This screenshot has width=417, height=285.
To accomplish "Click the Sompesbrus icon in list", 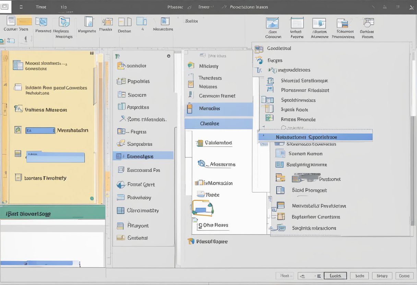I will point(121,144).
